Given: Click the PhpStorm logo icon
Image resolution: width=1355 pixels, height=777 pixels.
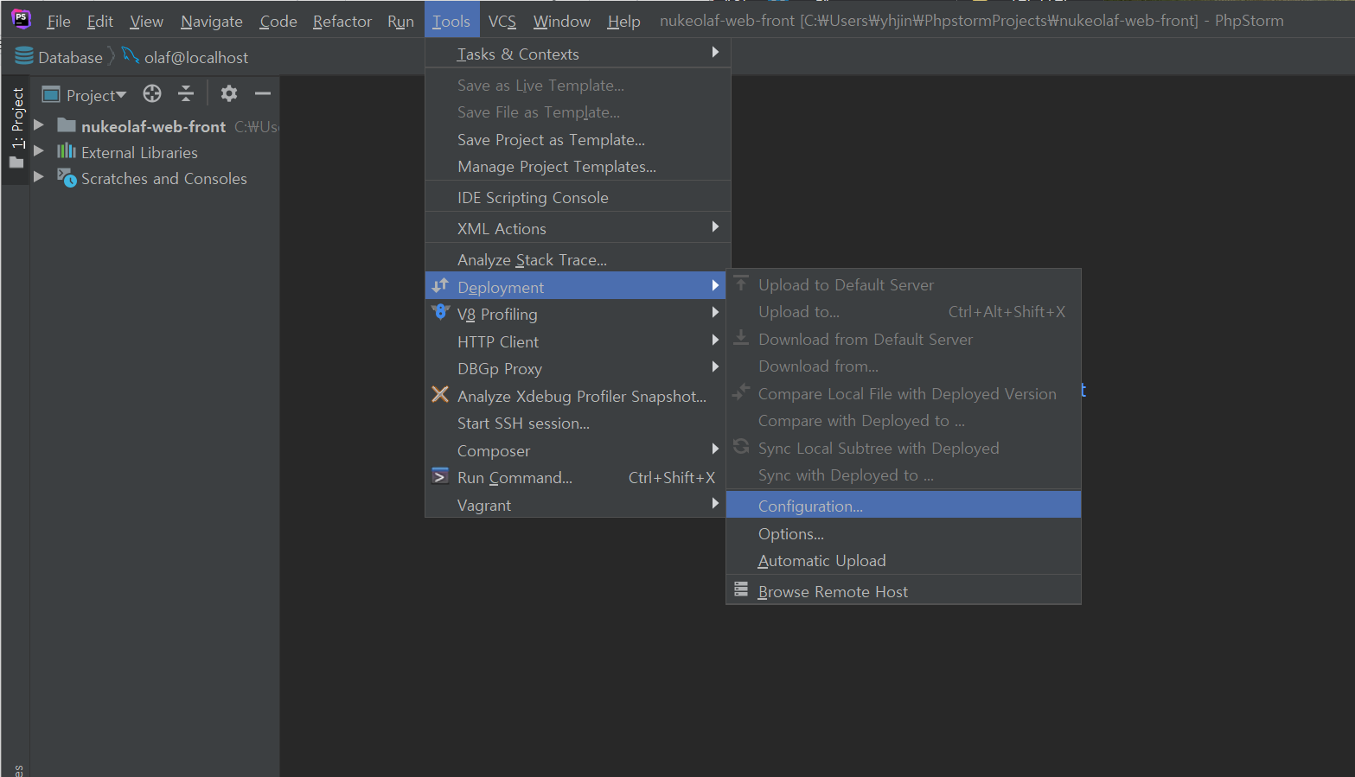Looking at the screenshot, I should click(21, 18).
